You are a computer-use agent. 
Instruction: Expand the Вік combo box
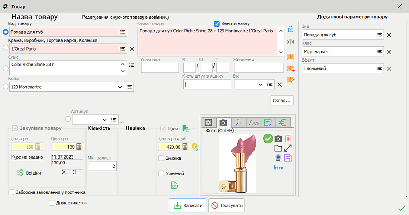pyautogui.click(x=261, y=84)
